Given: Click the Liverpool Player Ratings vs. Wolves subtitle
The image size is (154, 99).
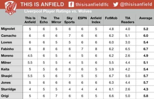Looking at the screenshot, I should [58, 11].
